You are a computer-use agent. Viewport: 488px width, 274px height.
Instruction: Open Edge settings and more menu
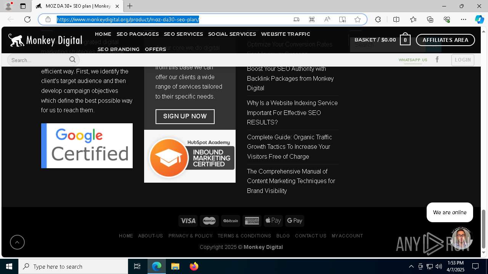click(x=464, y=19)
